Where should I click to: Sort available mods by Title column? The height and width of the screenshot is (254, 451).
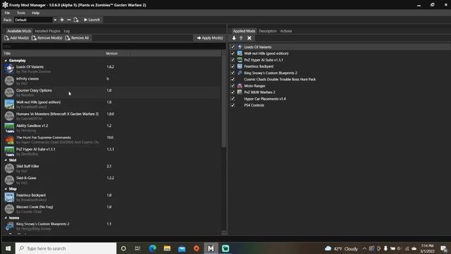(54, 54)
